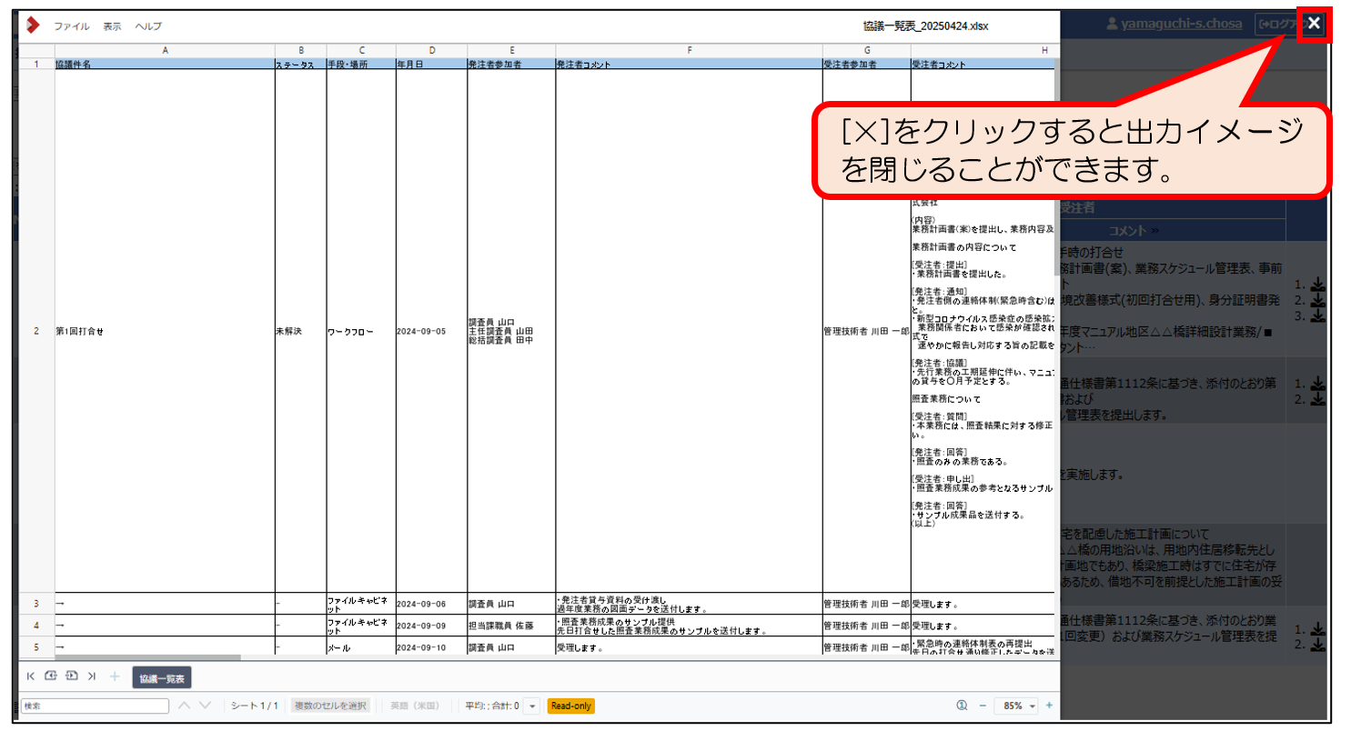The width and height of the screenshot is (1351, 741).
Task: Open the ヘルプ menu
Action: (x=148, y=26)
